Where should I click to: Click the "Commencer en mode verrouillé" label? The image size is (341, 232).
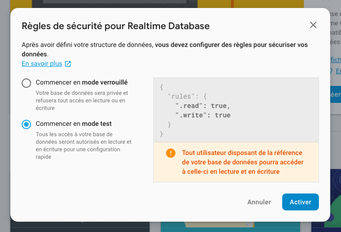81,83
